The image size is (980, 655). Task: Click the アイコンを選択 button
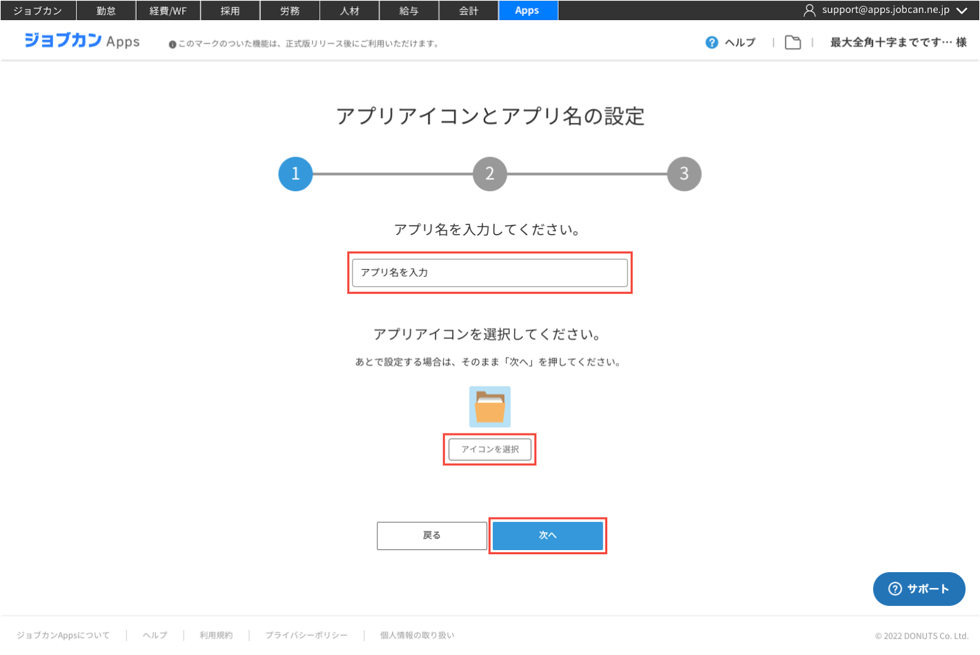click(x=490, y=449)
